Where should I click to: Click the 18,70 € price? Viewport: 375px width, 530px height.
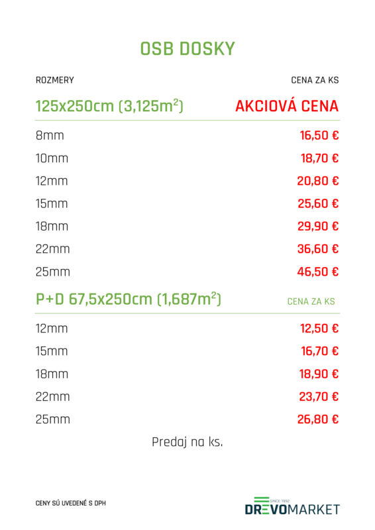pyautogui.click(x=319, y=158)
